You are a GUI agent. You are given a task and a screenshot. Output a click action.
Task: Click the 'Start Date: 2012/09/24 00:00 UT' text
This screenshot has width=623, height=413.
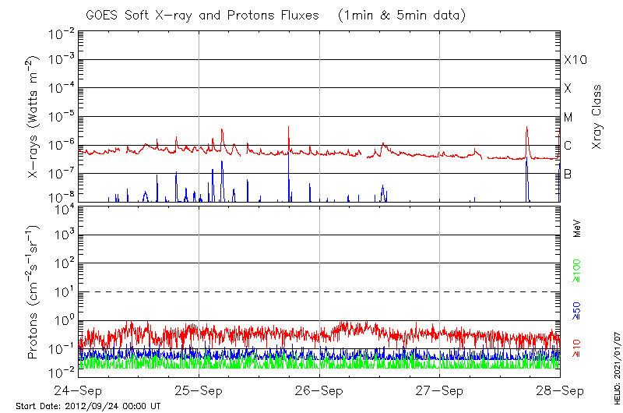88,406
